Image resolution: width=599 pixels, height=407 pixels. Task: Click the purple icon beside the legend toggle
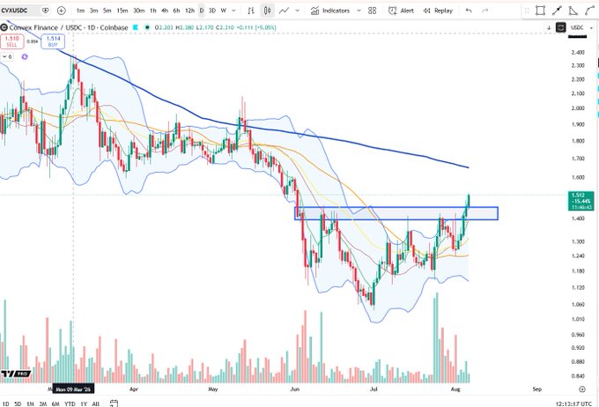(25, 57)
